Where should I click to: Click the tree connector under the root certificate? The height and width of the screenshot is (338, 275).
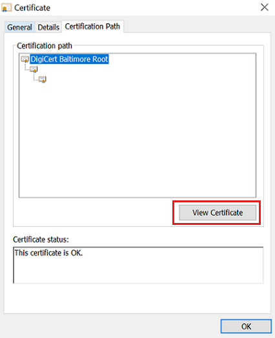tap(26, 67)
